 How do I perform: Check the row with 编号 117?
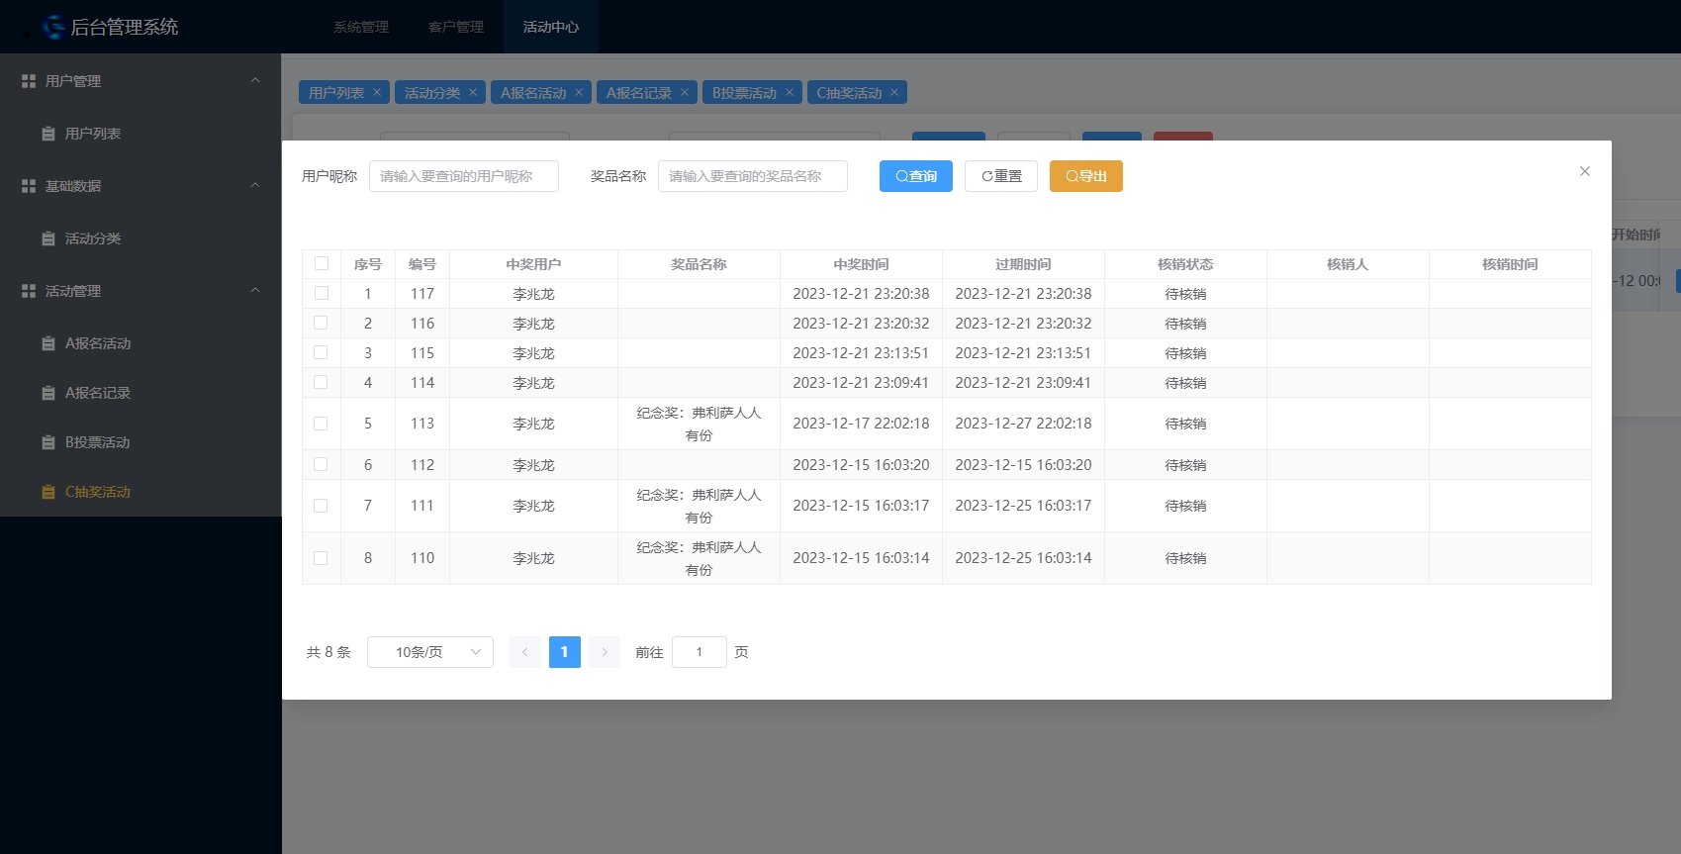tap(321, 293)
